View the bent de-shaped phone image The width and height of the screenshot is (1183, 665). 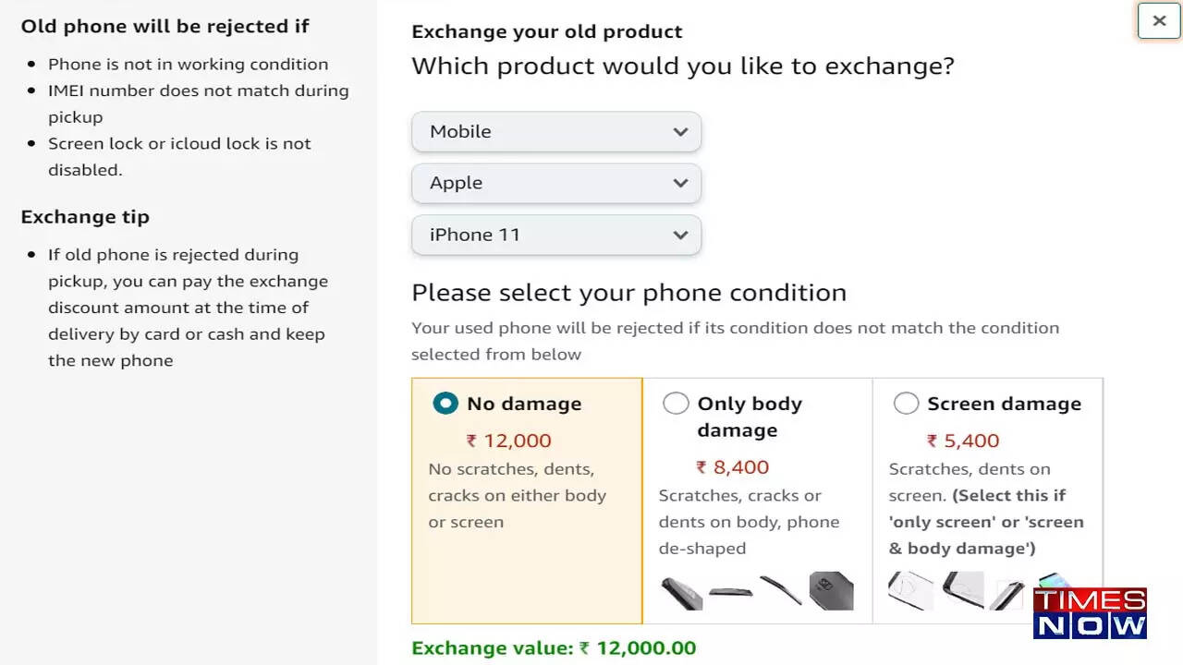click(781, 591)
